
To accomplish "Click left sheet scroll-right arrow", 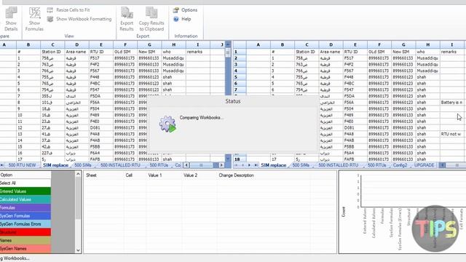I will [221, 165].
